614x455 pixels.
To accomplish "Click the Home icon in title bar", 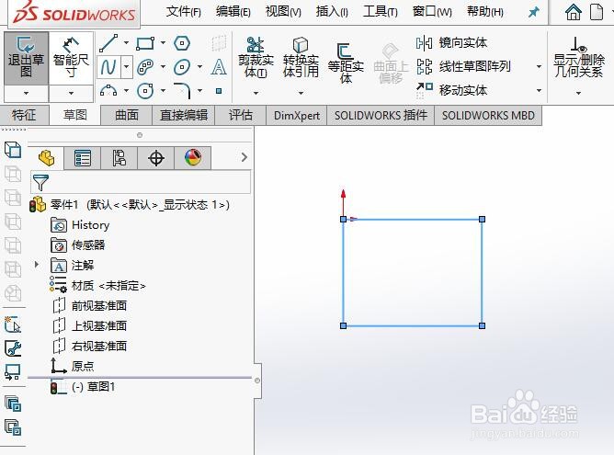I will pos(574,12).
